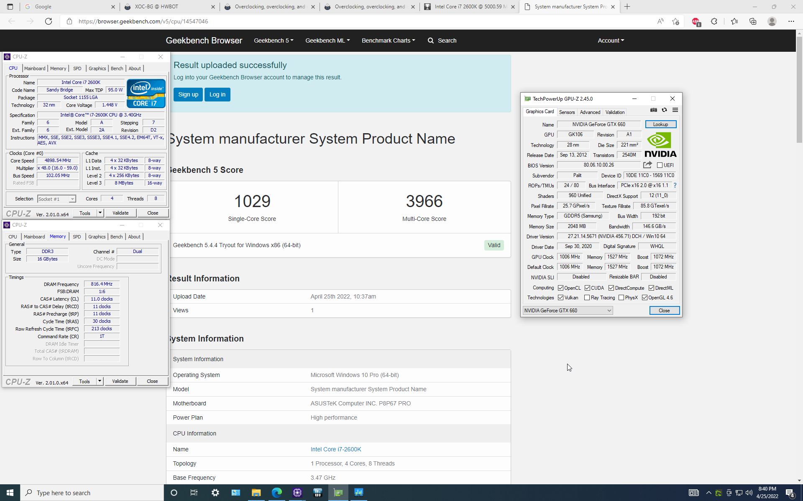Screen dimensions: 803x501
Task: Click the BIOS export share icon in GPU-Z
Action: 647,165
